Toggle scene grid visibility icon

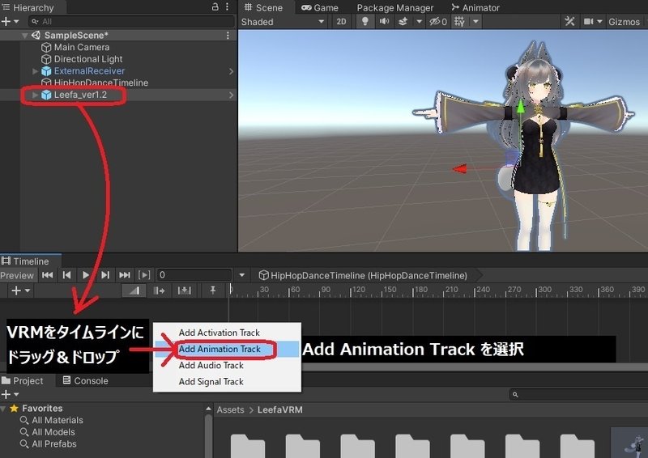459,22
